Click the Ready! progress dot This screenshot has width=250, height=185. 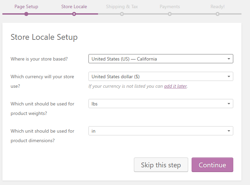point(218,14)
